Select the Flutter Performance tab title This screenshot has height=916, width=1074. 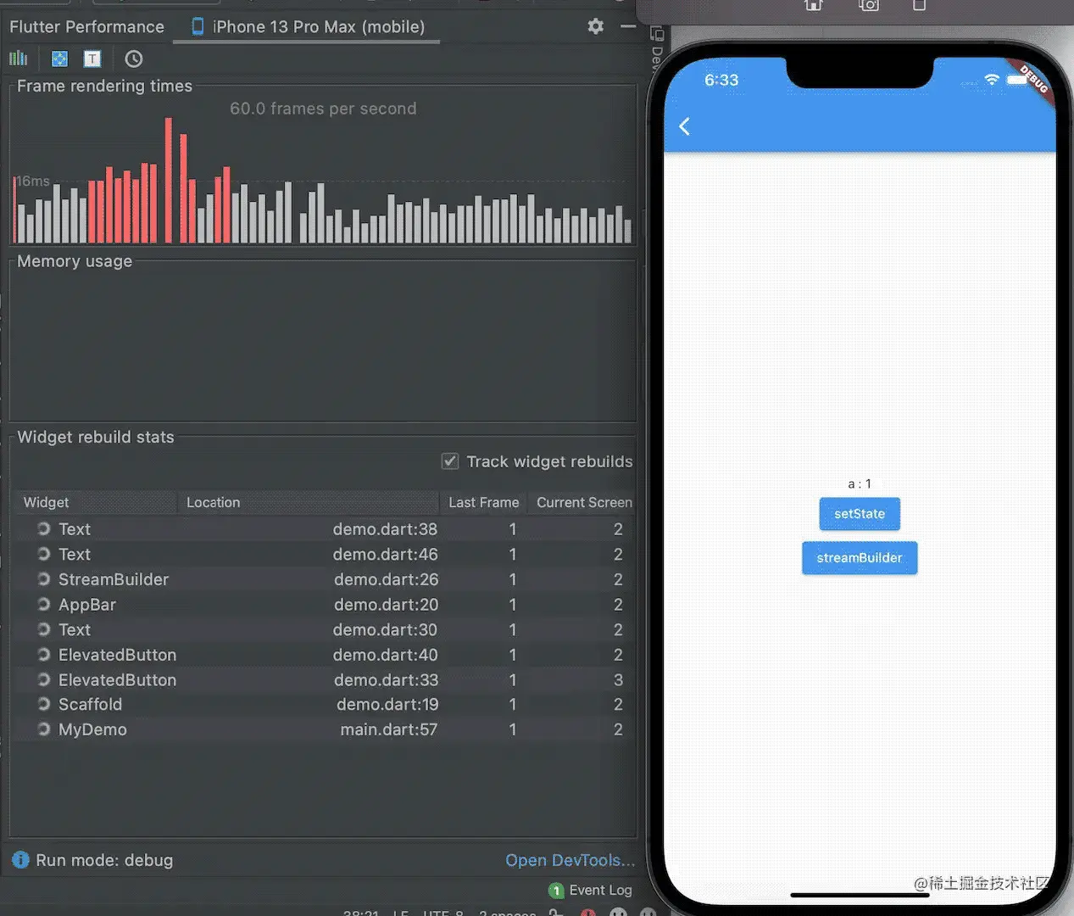(86, 26)
